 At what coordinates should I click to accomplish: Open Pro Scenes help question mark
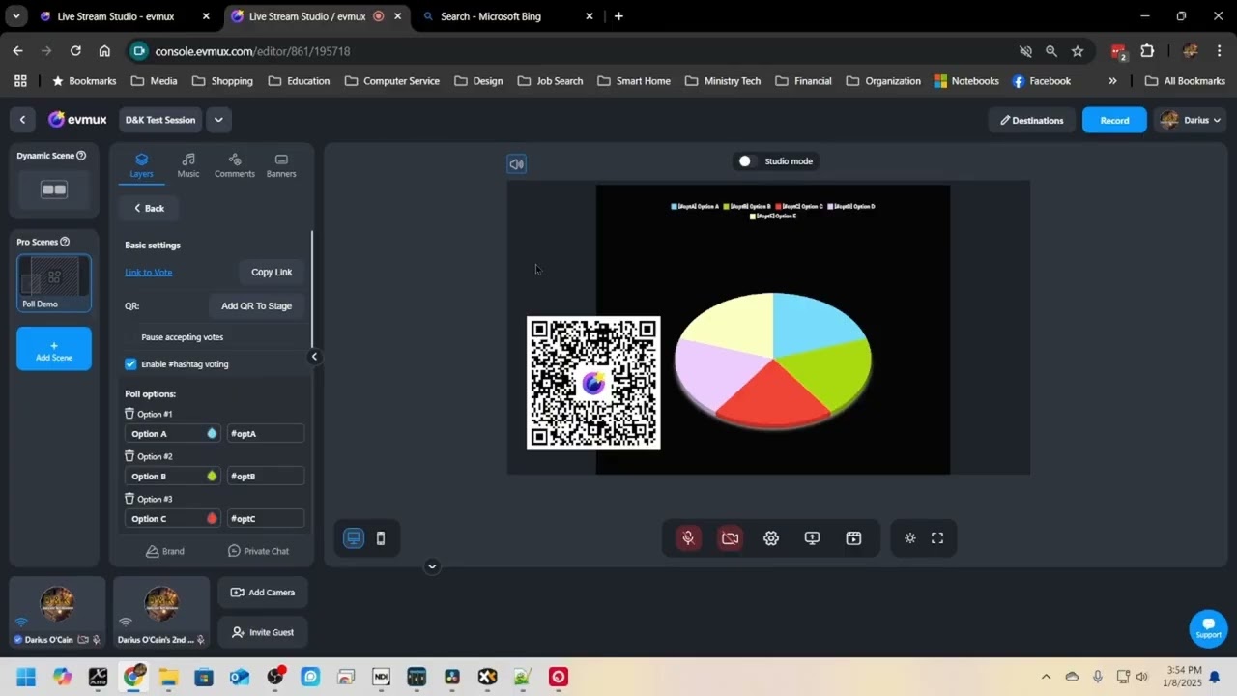click(65, 242)
